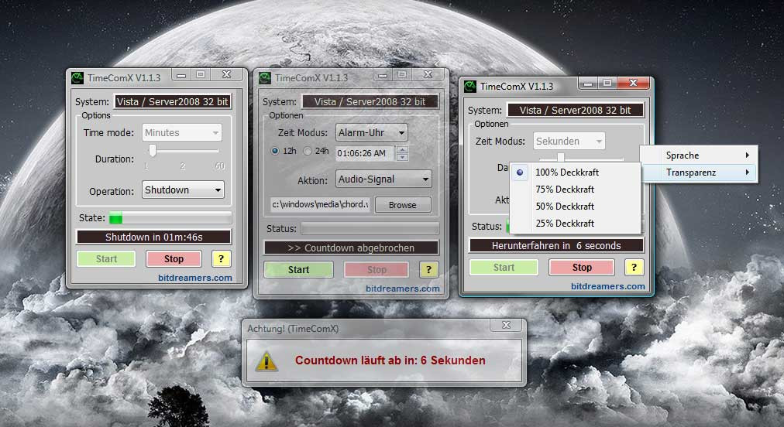Open bitdreamers.com link in middle window

pos(403,289)
